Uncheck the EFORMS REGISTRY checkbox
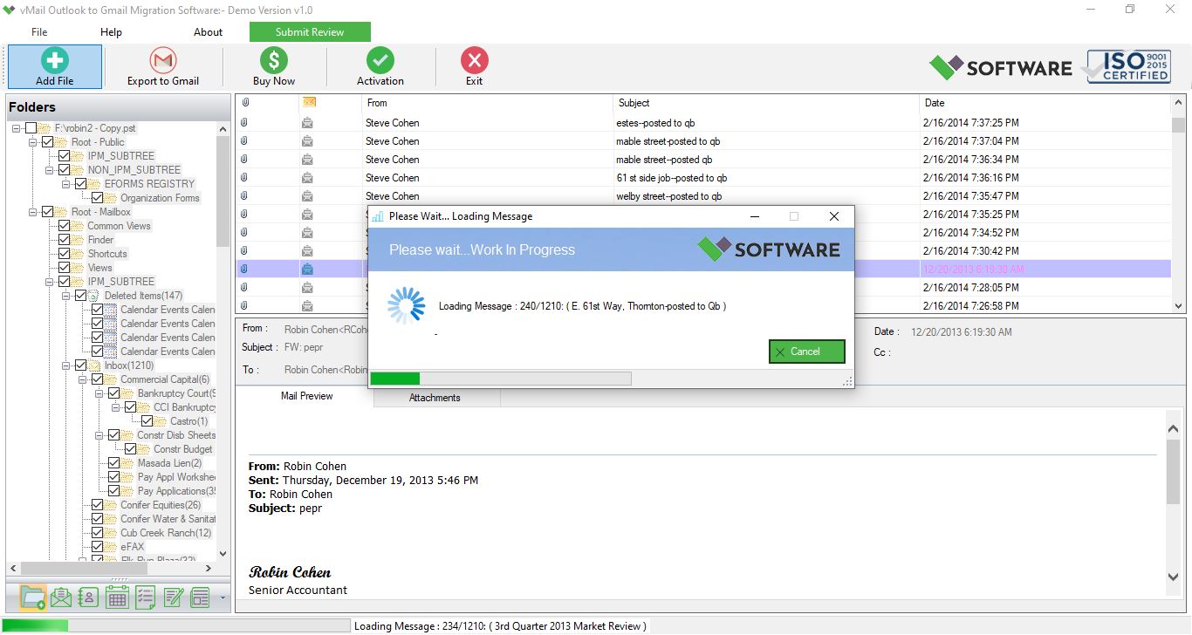 pyautogui.click(x=80, y=184)
